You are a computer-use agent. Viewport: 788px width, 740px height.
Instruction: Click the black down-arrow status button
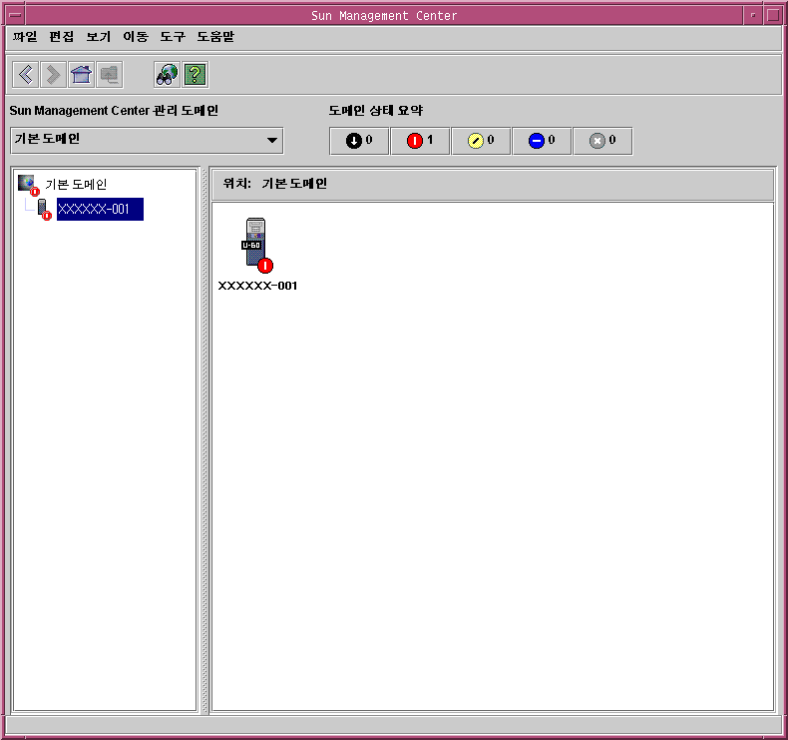point(359,141)
